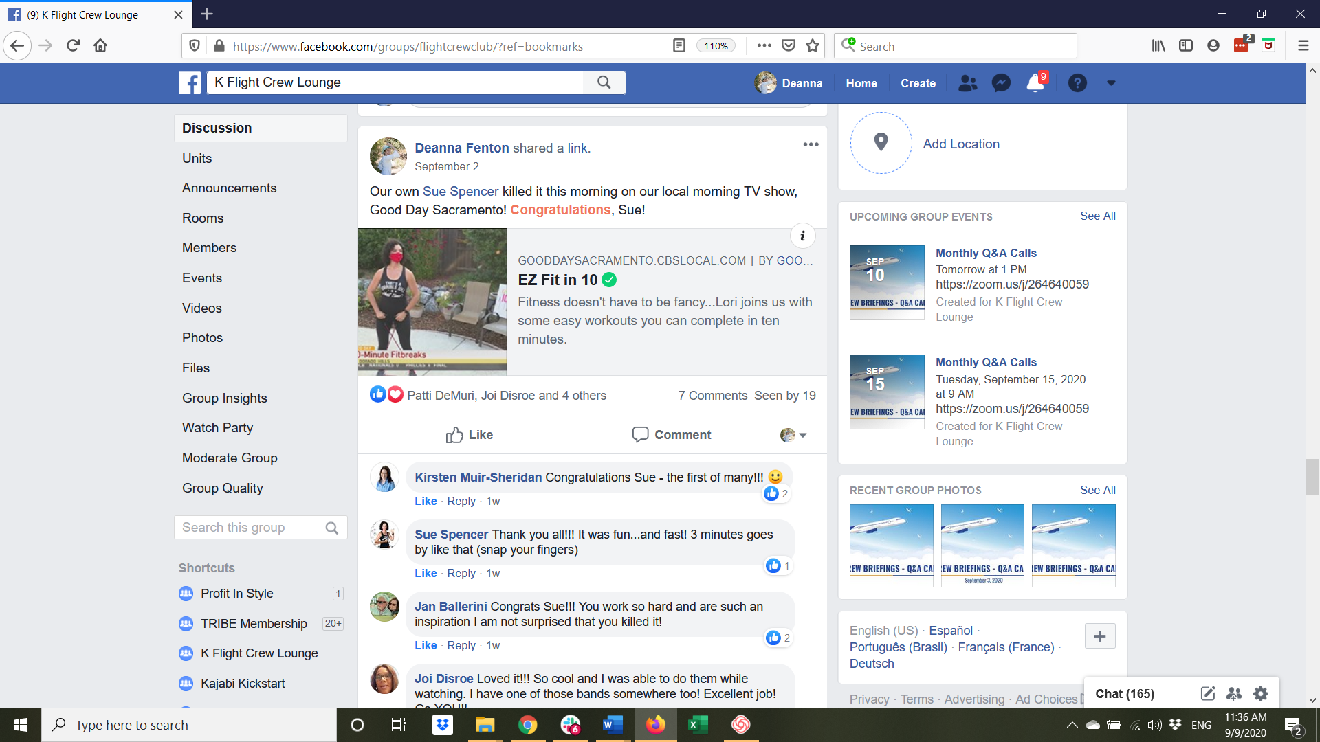
Task: Open the Announcements section in sidebar
Action: [229, 188]
